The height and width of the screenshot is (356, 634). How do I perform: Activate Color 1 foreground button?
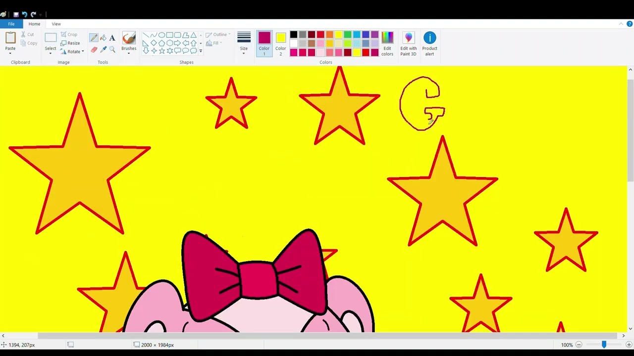264,44
